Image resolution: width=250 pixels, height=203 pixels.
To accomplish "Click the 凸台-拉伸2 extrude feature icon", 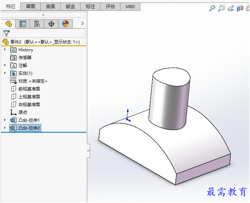I will [14, 128].
